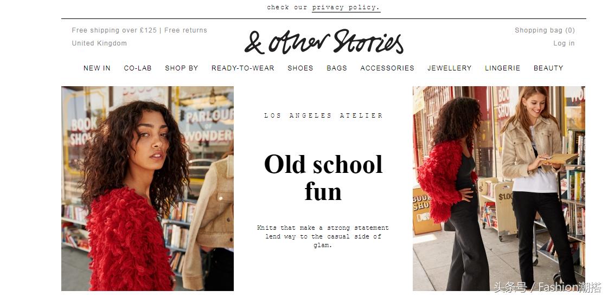Click the Free shipping and returns text

[x=139, y=30]
